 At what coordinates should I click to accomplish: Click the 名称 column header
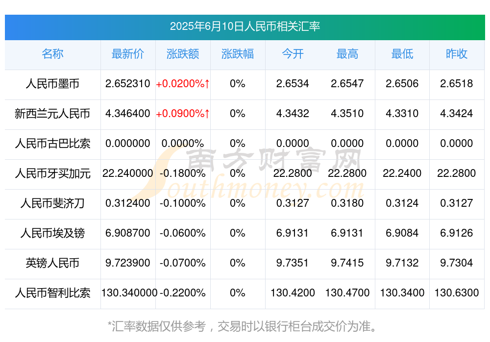tap(52, 54)
